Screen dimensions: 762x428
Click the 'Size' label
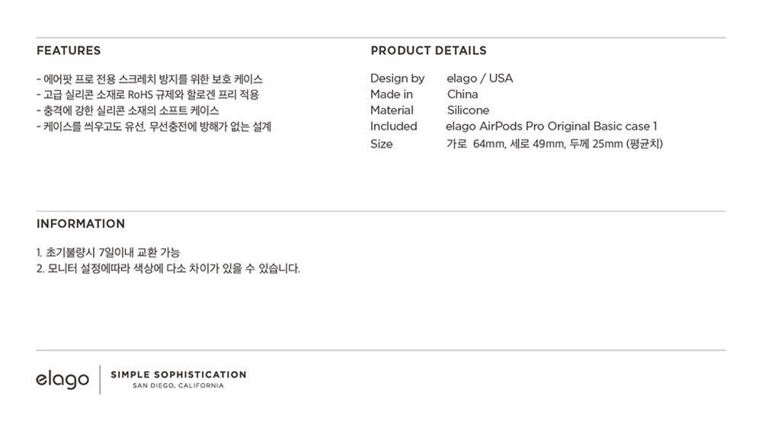pos(382,144)
